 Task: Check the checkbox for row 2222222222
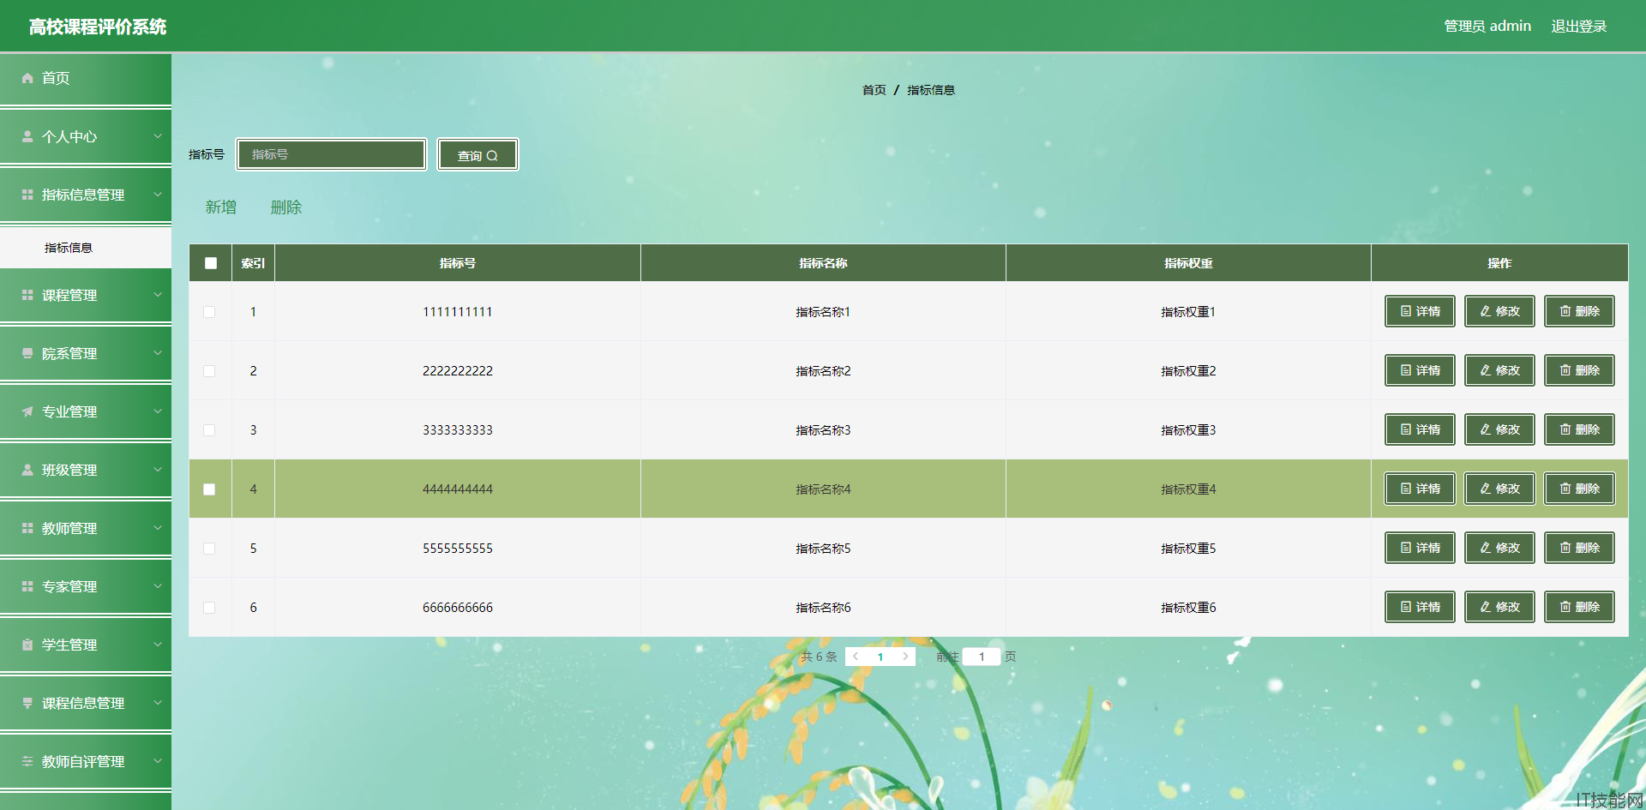tap(209, 371)
